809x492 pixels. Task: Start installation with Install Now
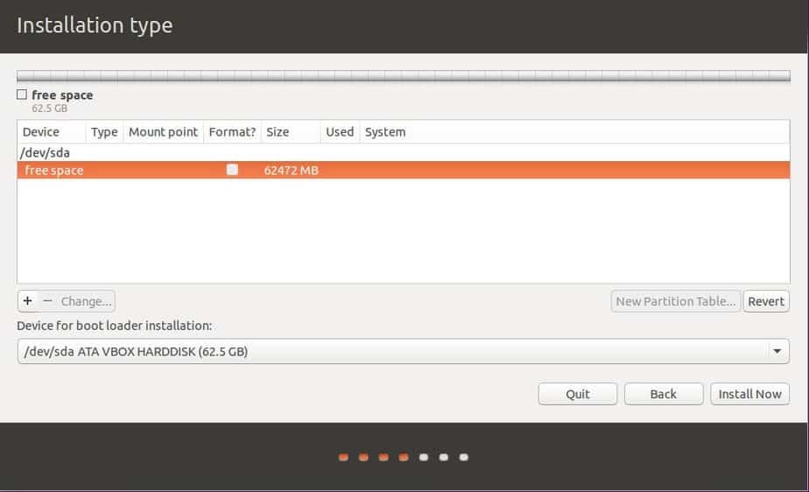point(749,394)
